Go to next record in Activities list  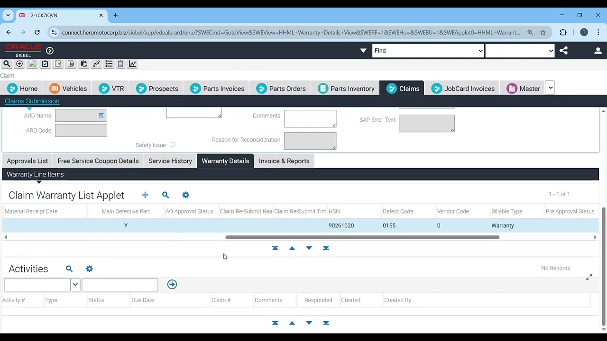(309, 323)
